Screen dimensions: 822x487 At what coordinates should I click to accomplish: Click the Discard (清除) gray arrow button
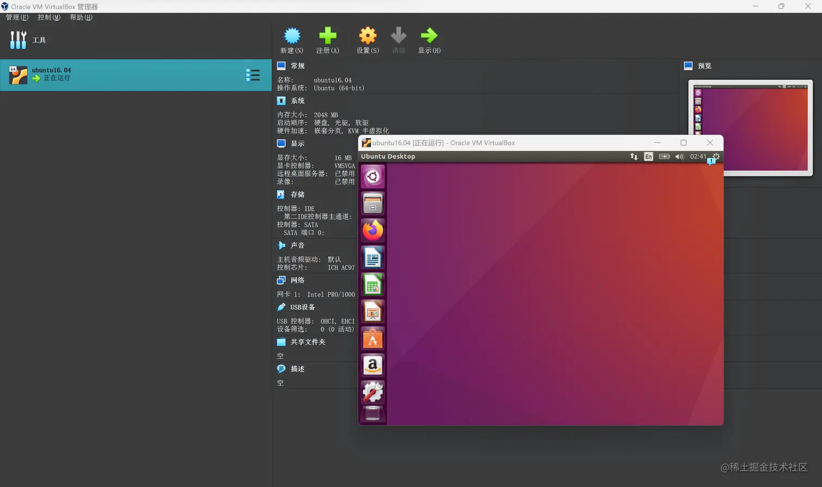398,40
